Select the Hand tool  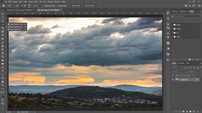(x=3, y=81)
